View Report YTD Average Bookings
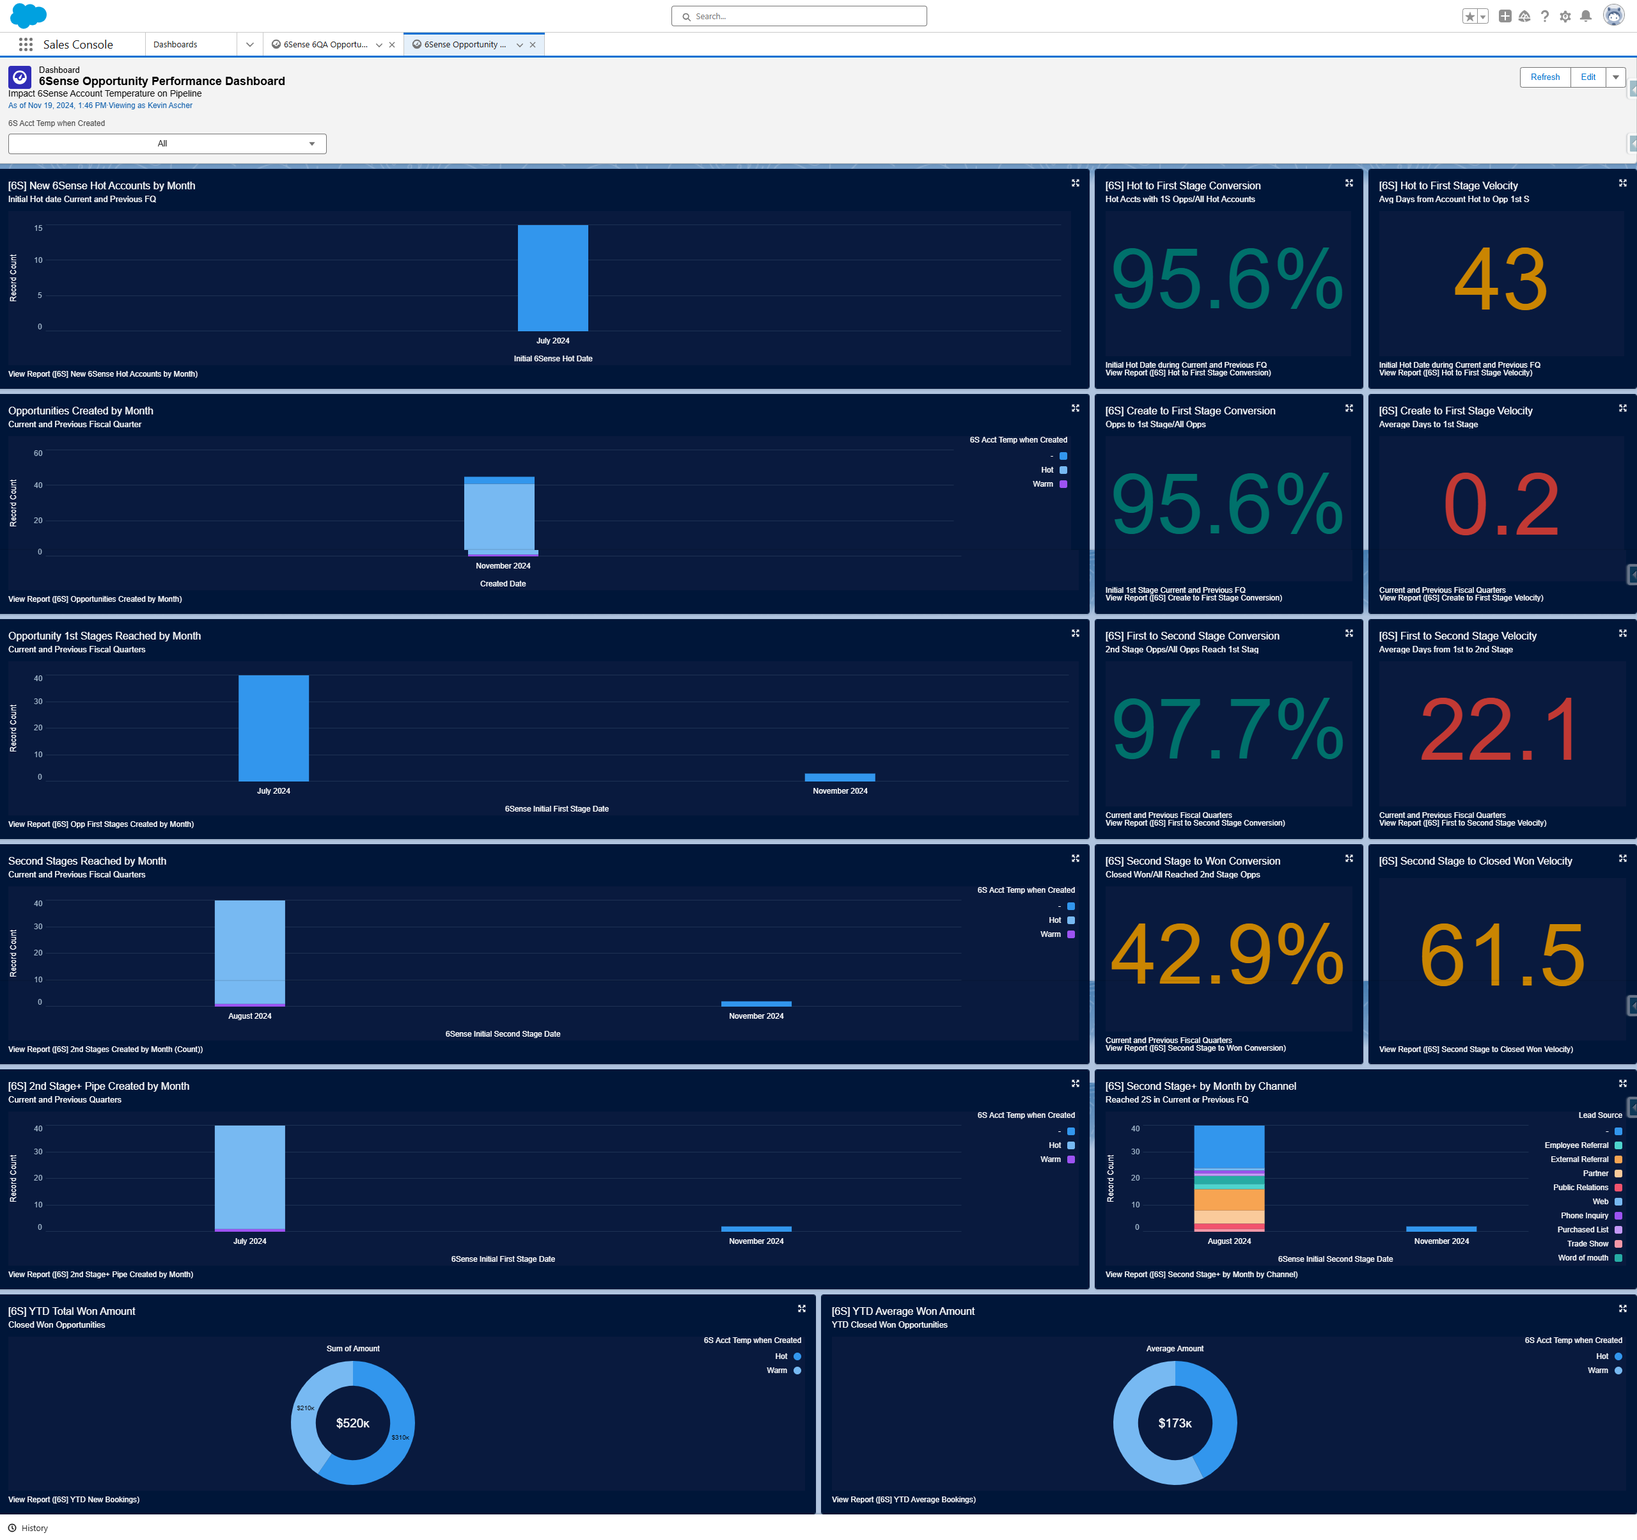 (904, 1500)
